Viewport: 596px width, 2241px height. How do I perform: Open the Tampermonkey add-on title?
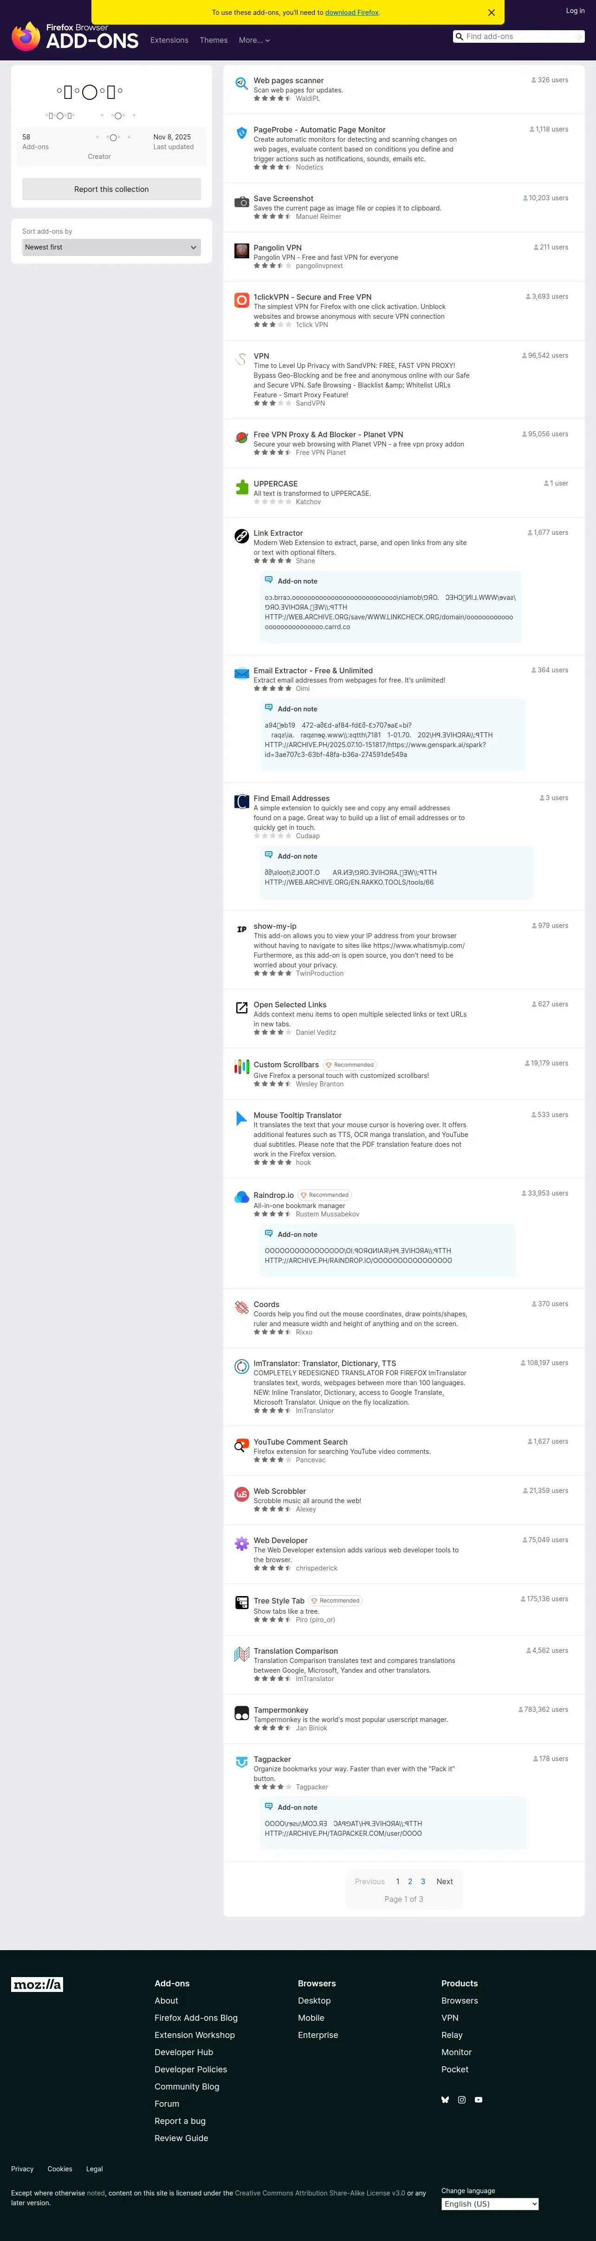(x=281, y=1709)
